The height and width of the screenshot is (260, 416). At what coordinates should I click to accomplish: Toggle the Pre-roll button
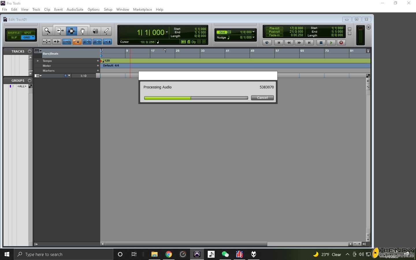tap(274, 28)
